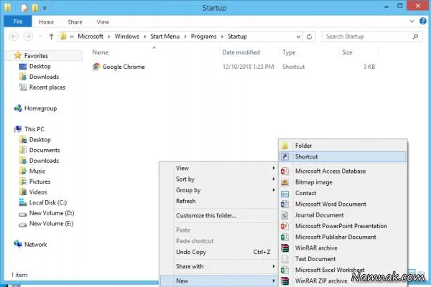Open New Volume (D:) drive
Viewport: 431px width, 287px height.
click(x=52, y=213)
